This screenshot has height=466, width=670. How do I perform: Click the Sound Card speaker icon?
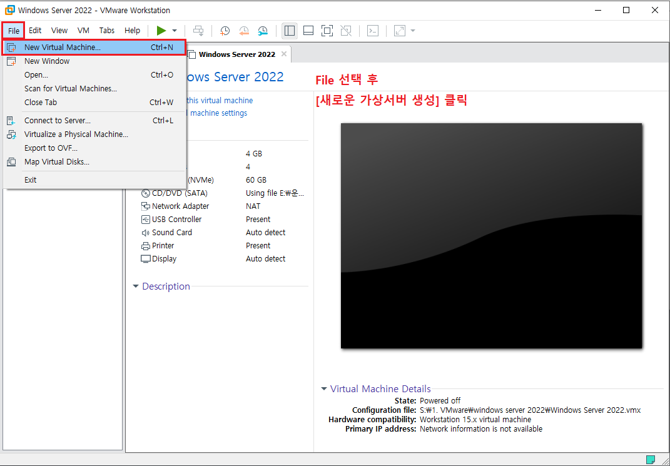(146, 233)
